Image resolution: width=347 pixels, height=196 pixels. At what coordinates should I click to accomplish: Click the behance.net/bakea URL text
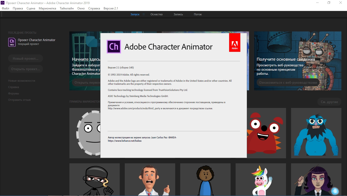(125, 141)
